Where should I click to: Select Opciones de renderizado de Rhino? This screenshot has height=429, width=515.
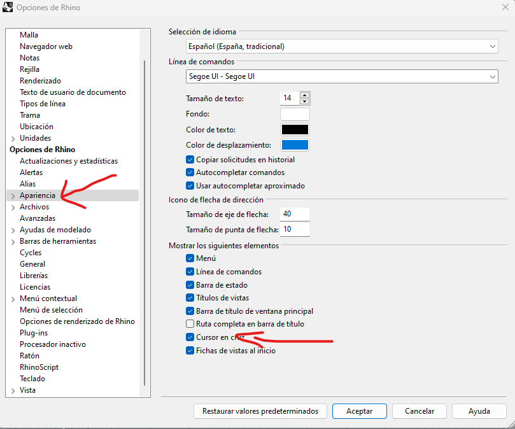[77, 321]
